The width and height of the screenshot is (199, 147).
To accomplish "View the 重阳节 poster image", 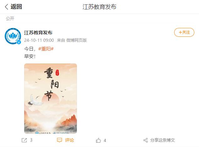I will tap(51, 99).
